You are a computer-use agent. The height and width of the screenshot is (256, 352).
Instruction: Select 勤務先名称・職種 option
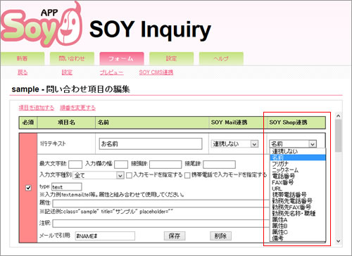(x=298, y=213)
